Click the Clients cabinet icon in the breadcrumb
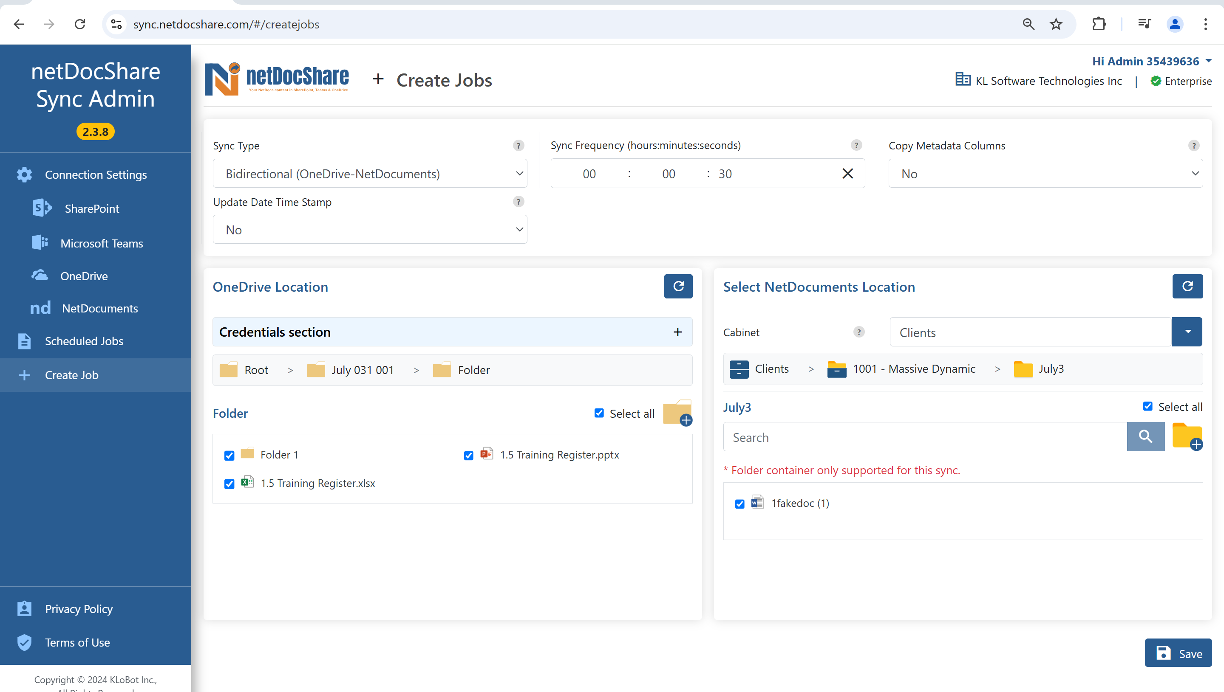This screenshot has width=1224, height=692. 739,369
